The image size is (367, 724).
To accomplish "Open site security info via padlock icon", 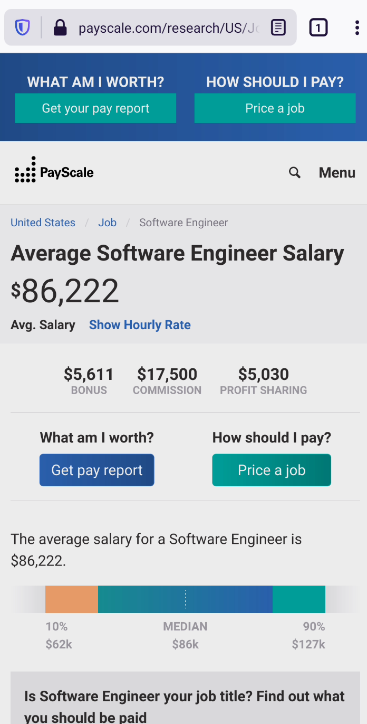I will coord(60,27).
